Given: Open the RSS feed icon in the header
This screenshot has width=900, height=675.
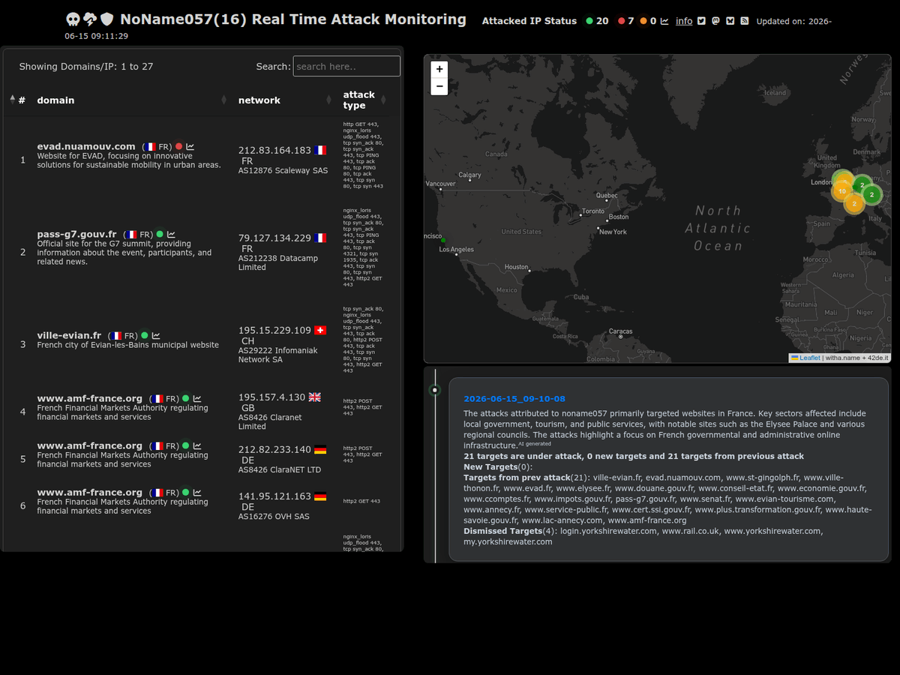Looking at the screenshot, I should pyautogui.click(x=744, y=21).
